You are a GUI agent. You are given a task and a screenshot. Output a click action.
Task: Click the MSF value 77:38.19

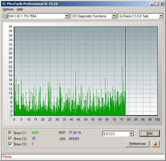tap(74, 133)
